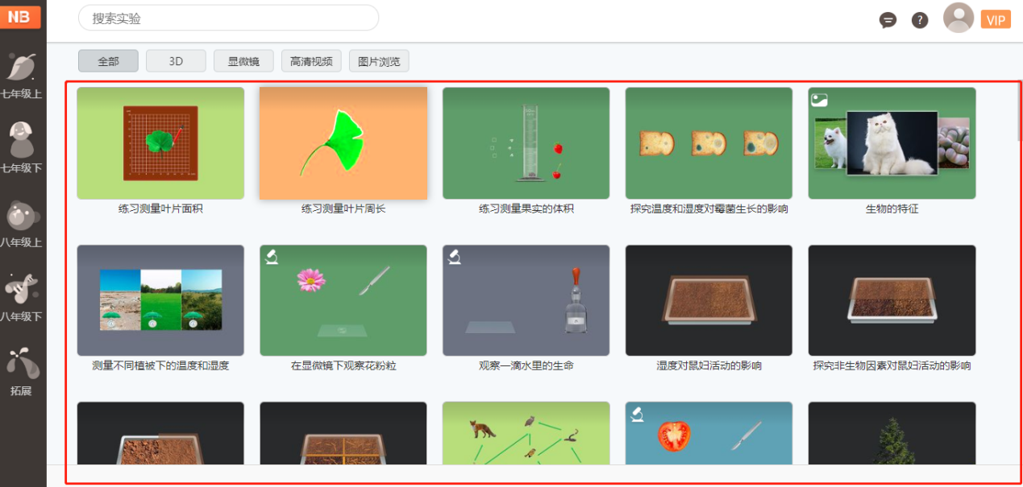Click the NB logo icon
1023x487 pixels.
(20, 18)
